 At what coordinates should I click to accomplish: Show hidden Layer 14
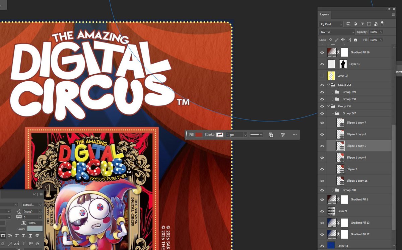tap(322, 76)
